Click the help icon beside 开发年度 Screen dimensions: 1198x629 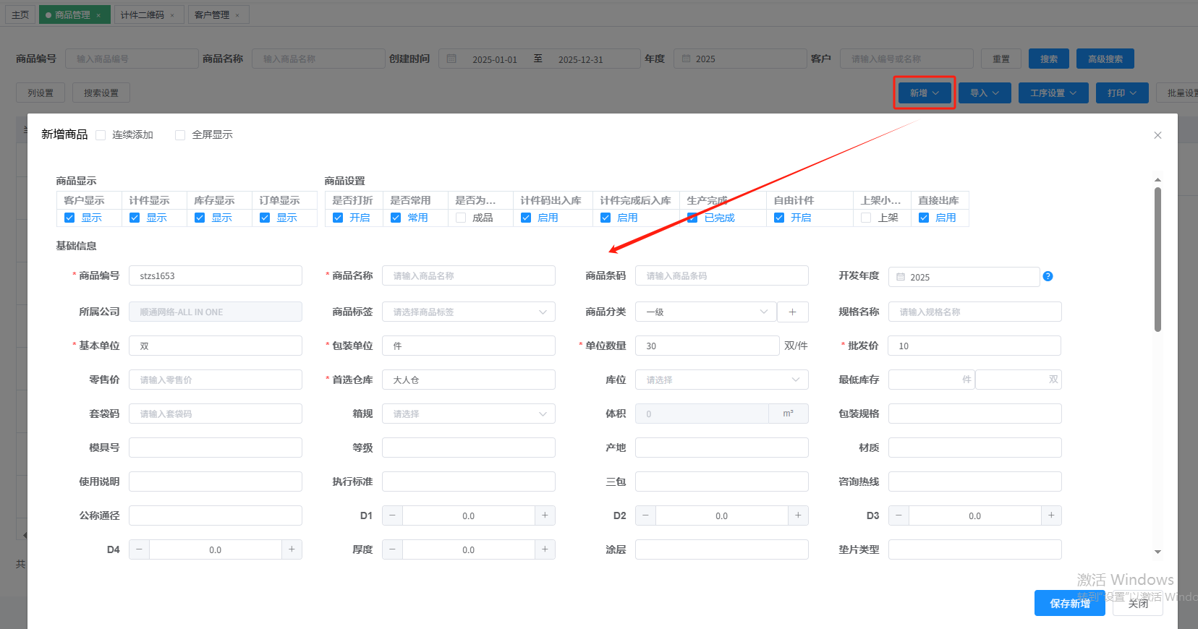click(x=1048, y=276)
